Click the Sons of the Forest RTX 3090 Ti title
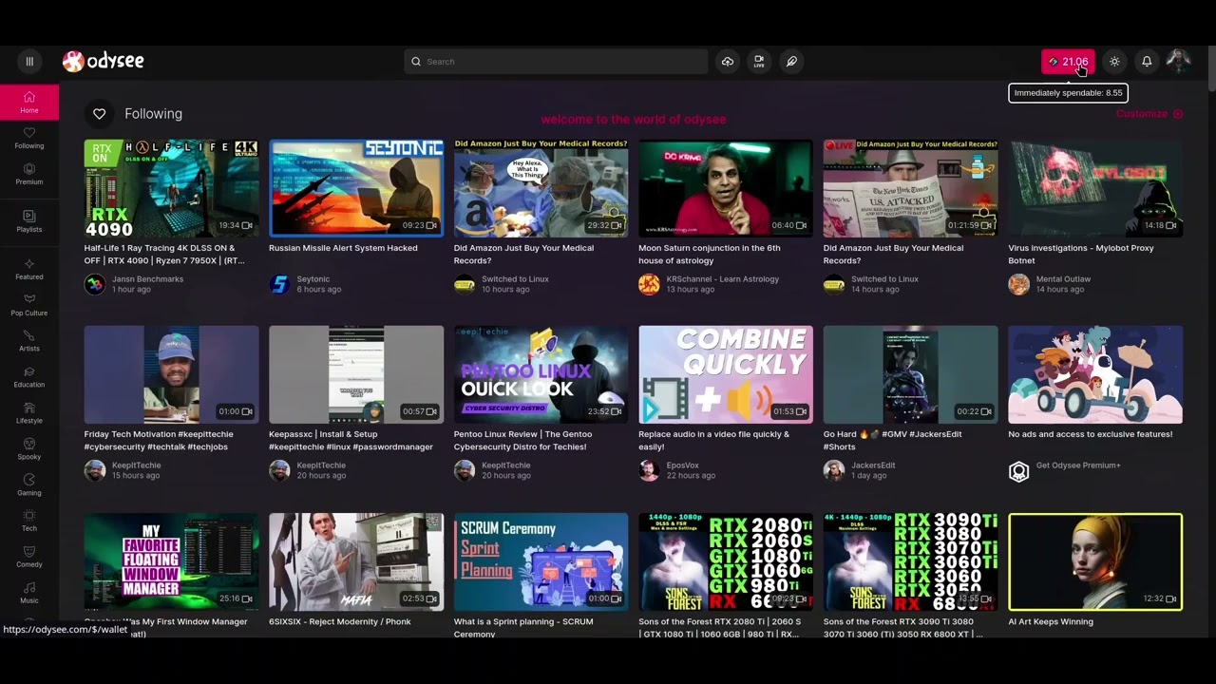 click(x=903, y=627)
